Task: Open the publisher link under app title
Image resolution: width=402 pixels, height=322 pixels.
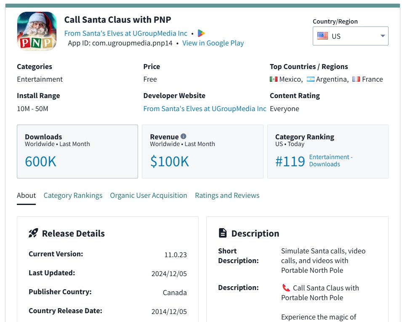Action: [x=125, y=33]
